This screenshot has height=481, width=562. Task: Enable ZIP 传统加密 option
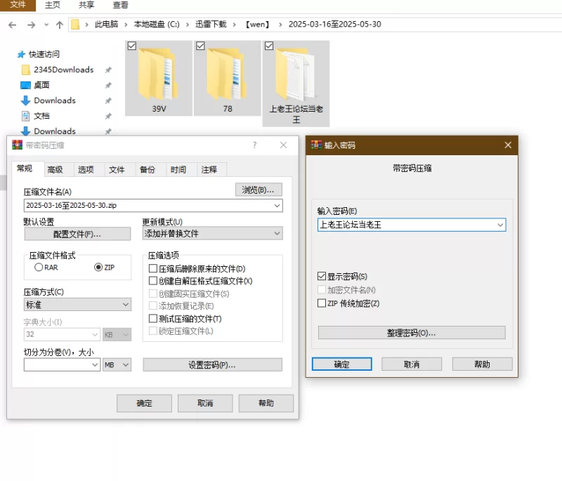(322, 303)
